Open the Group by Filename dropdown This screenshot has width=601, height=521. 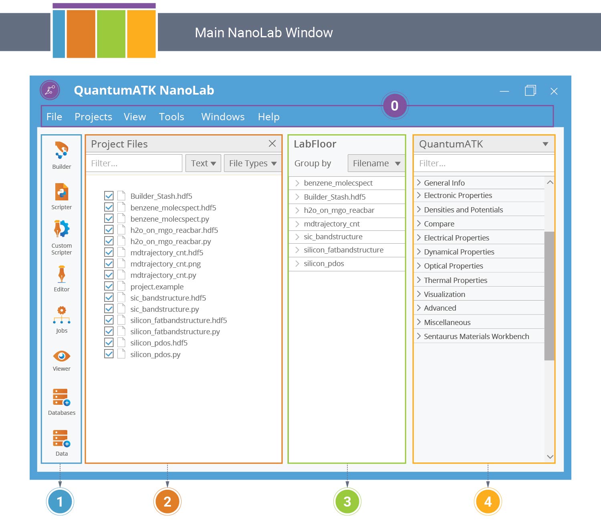(x=377, y=163)
